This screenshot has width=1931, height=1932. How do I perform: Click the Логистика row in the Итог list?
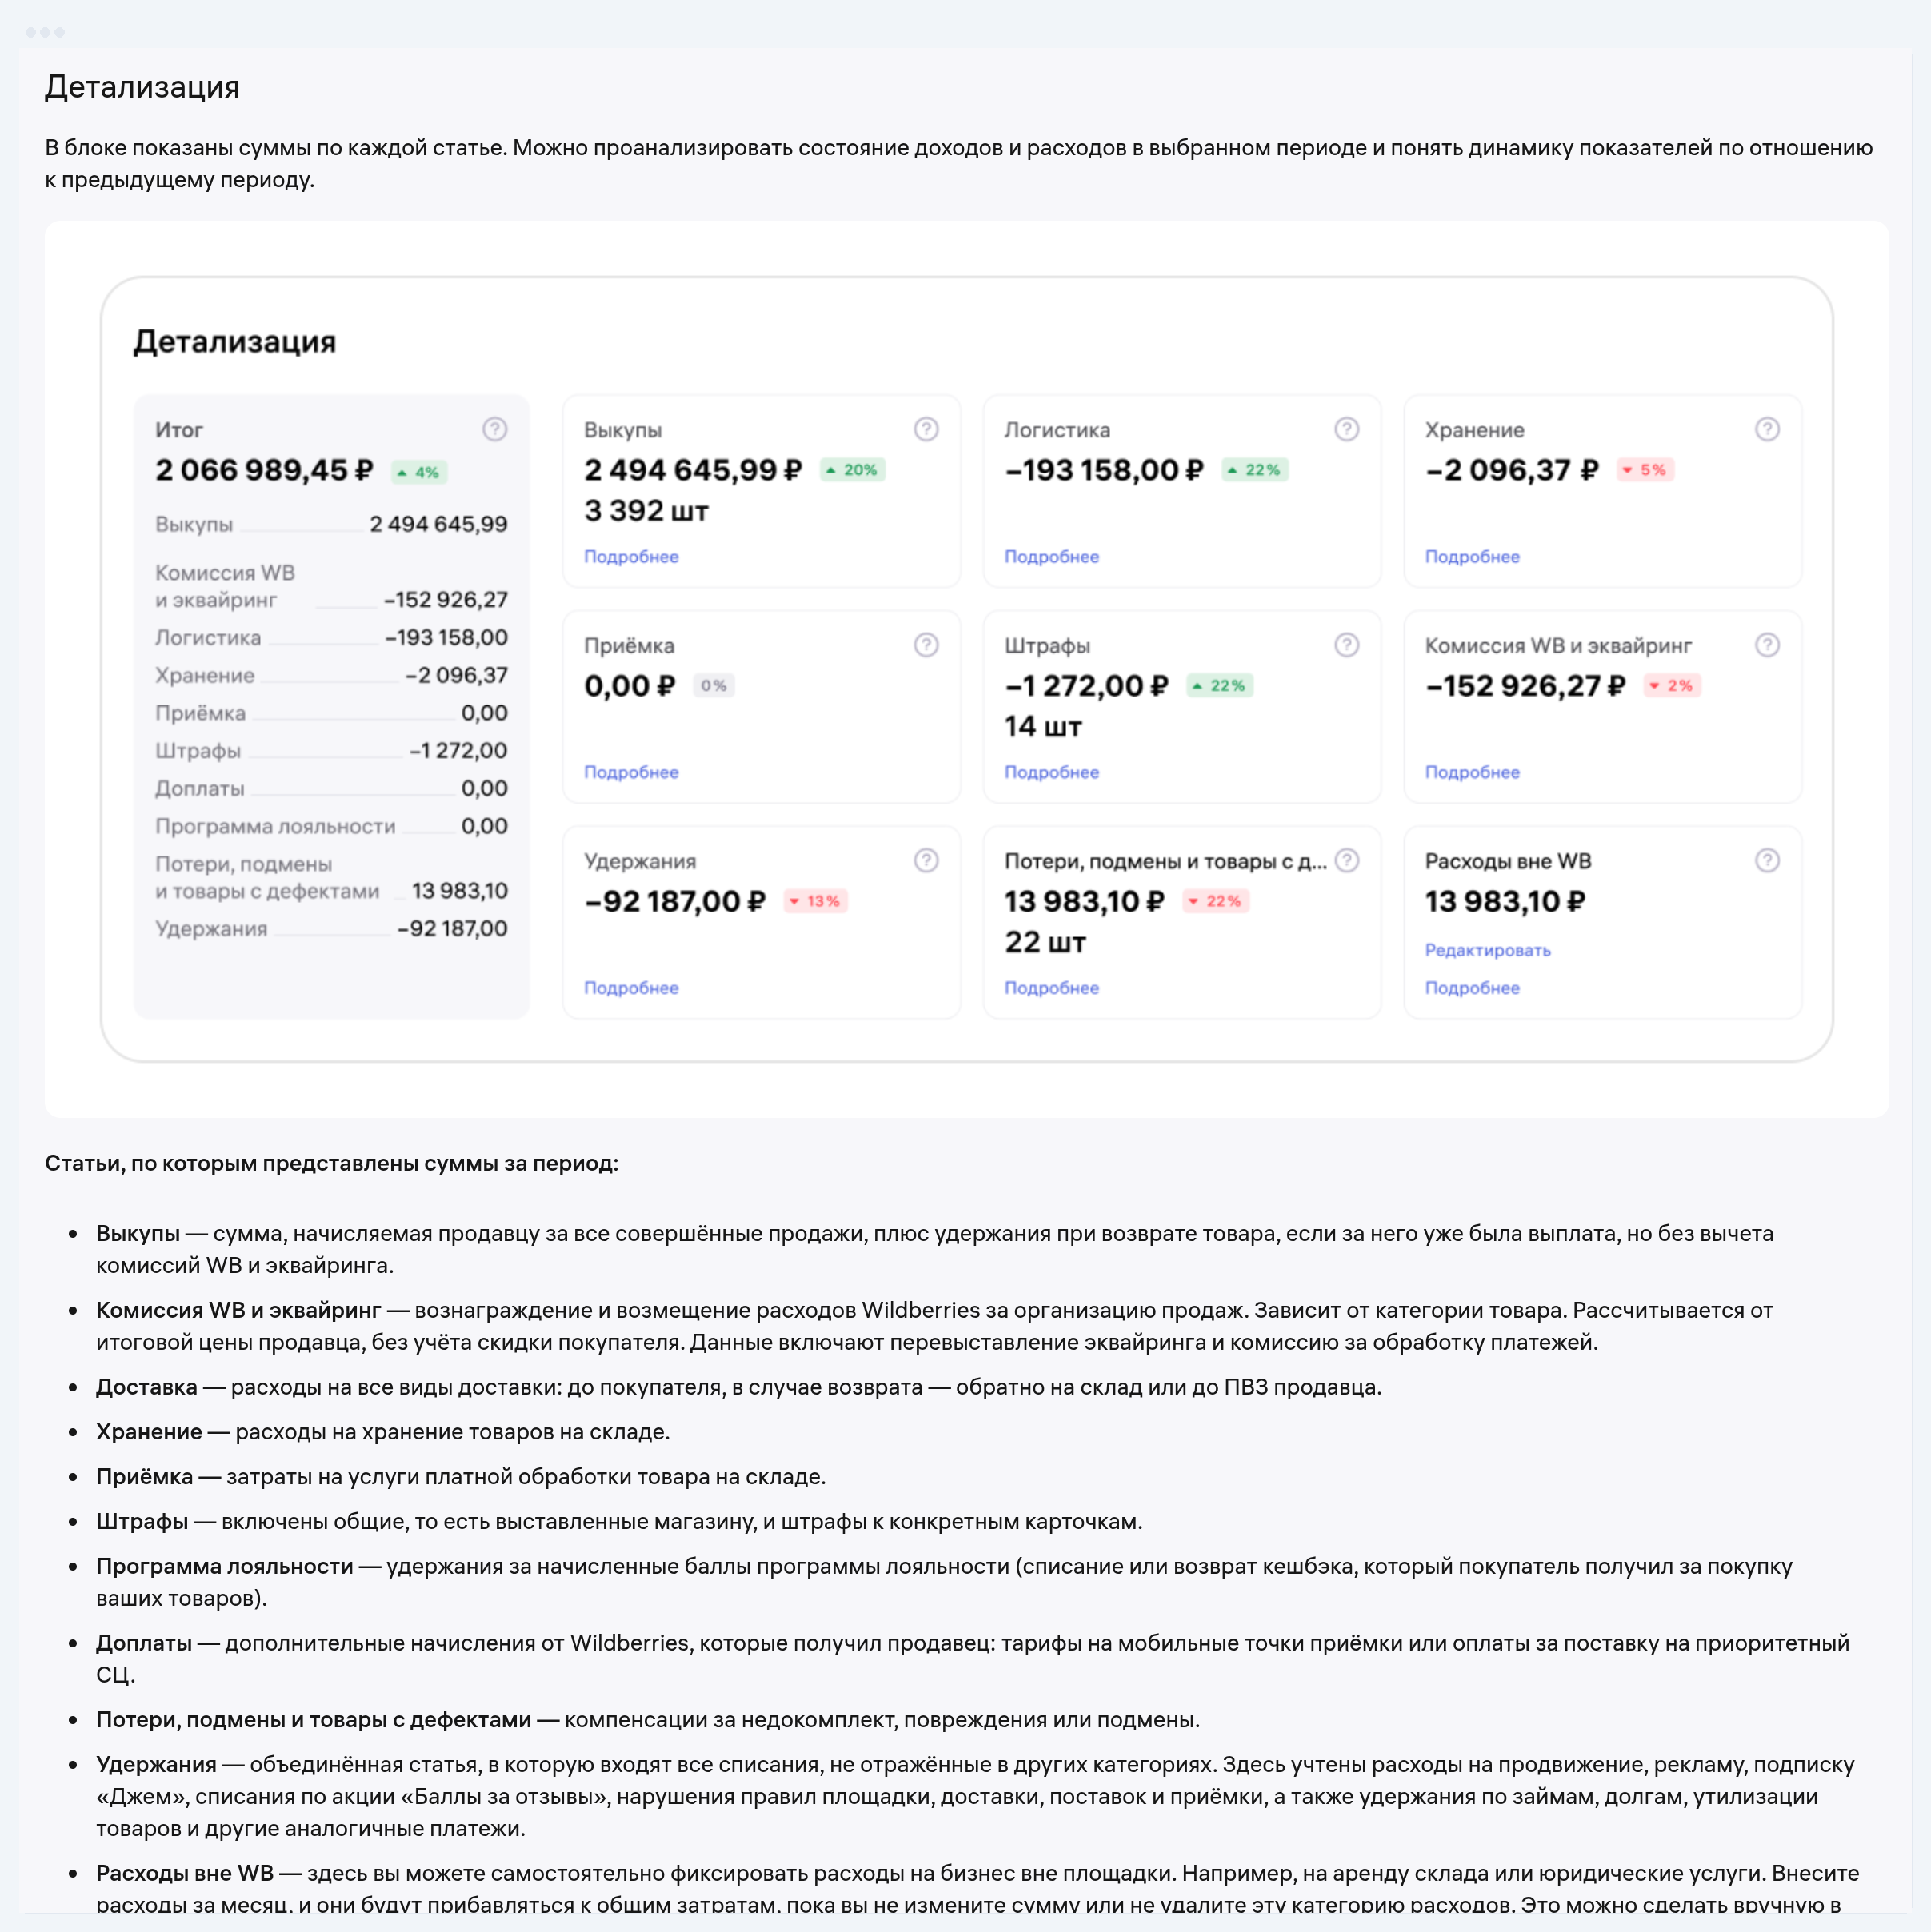331,638
